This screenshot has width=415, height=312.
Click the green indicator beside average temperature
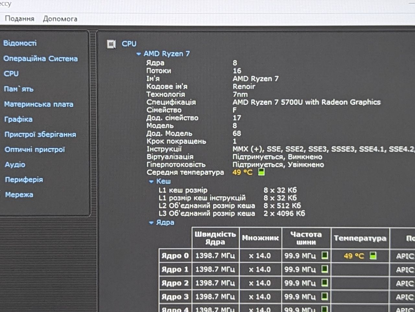point(261,172)
